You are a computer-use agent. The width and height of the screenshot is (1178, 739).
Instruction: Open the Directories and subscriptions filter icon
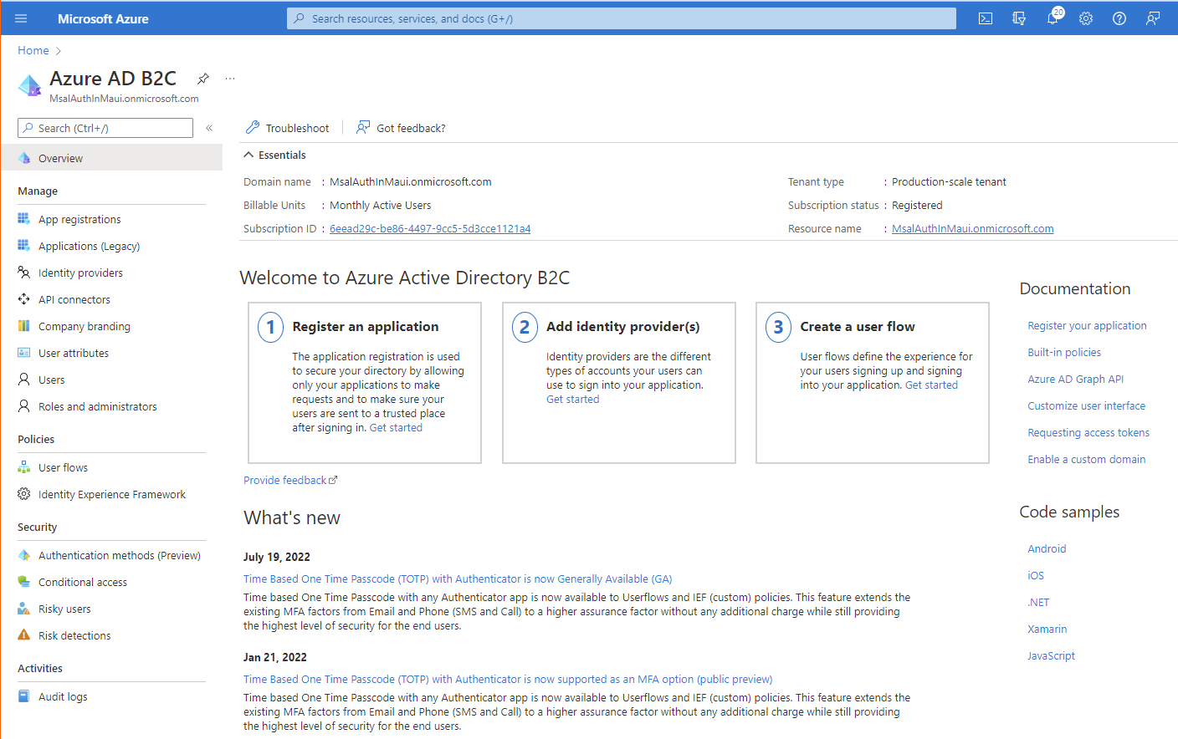pos(1019,18)
